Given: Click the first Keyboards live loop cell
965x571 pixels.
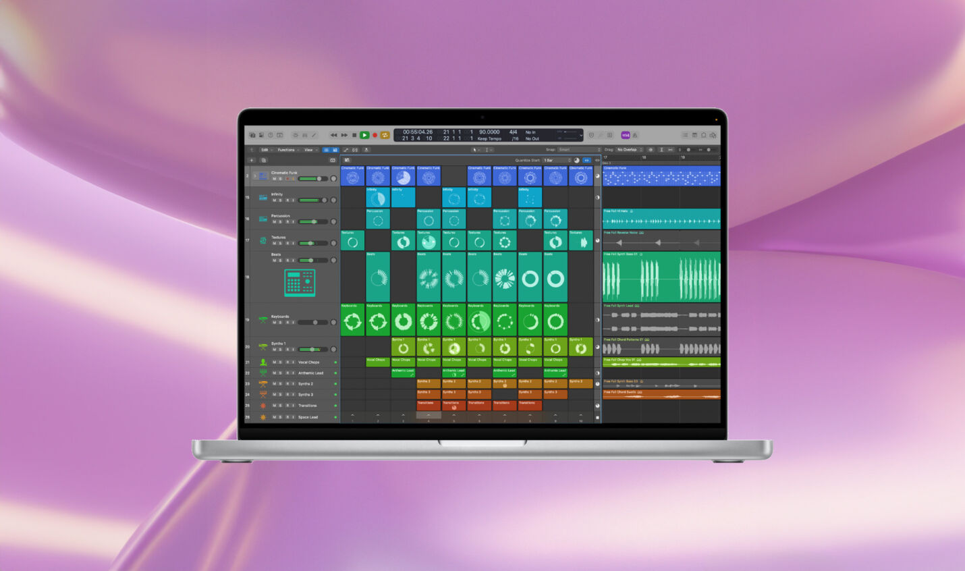Looking at the screenshot, I should (x=352, y=321).
